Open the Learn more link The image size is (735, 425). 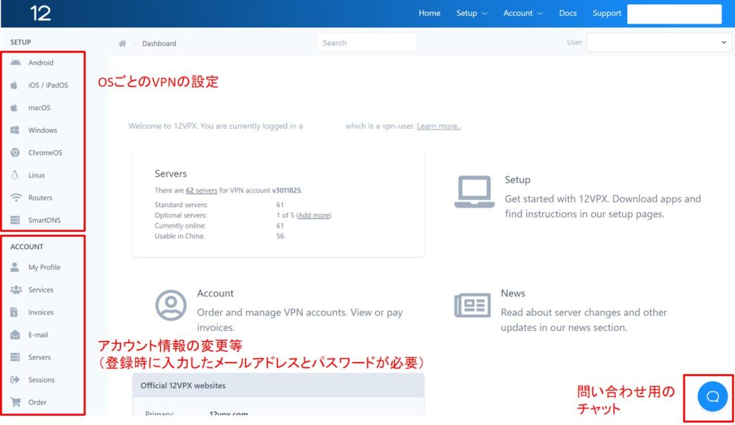(x=438, y=125)
